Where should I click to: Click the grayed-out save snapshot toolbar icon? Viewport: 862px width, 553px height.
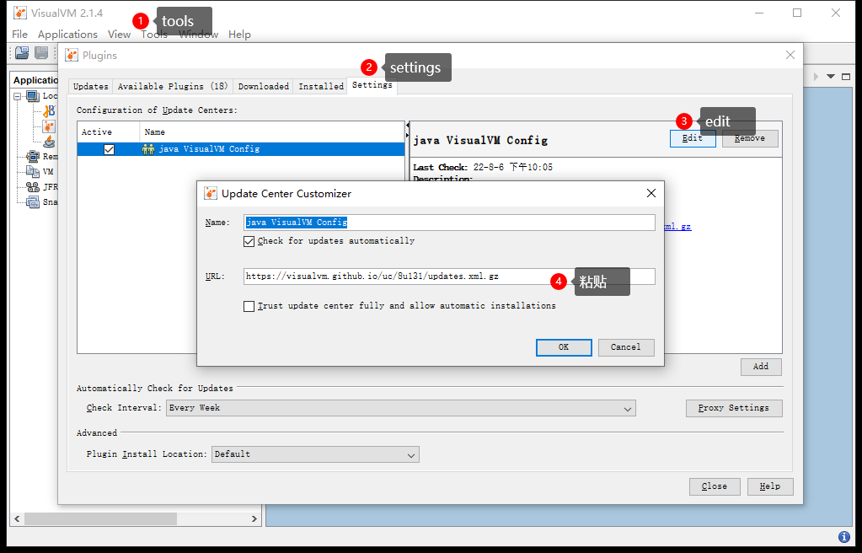pos(41,53)
